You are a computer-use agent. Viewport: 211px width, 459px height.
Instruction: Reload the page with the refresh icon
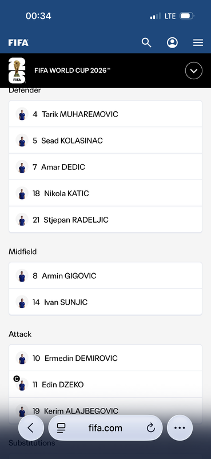click(150, 428)
